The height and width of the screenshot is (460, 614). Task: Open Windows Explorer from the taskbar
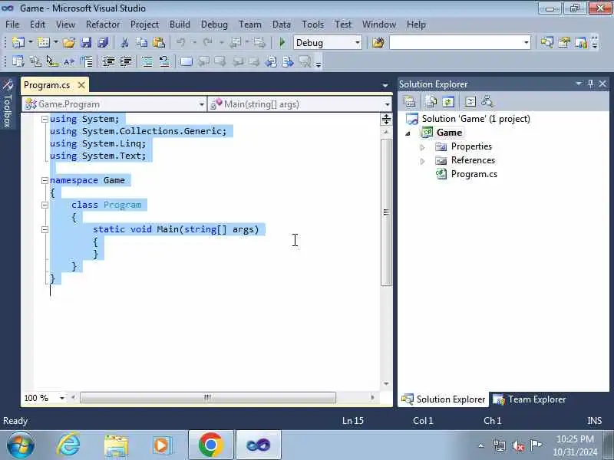[x=116, y=445]
